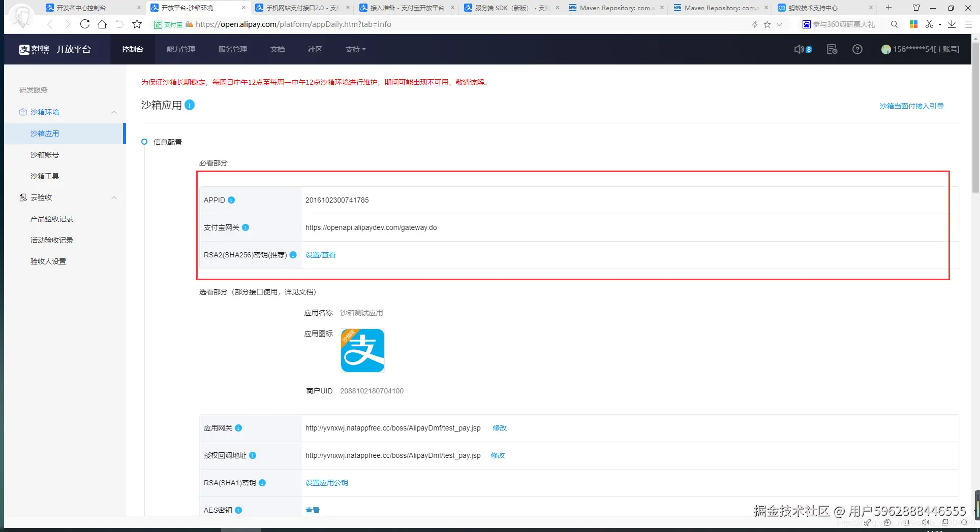Collapse the 沙箱环境 sidebar section
Screen dimensions: 980x532
pos(114,112)
